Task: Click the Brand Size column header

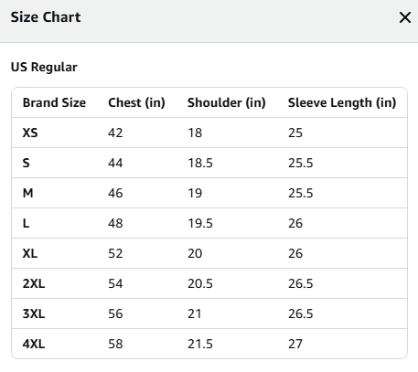Action: tap(54, 102)
